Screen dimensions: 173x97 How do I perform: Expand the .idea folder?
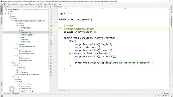[6, 11]
